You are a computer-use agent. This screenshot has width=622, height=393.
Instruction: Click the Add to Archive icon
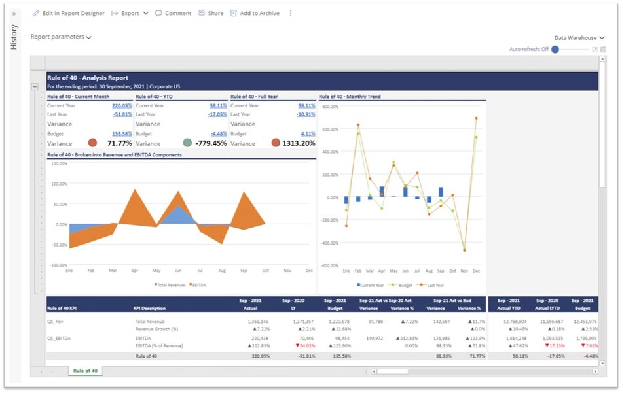pos(233,13)
